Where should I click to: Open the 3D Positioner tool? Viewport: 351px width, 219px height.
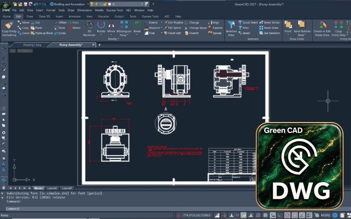pos(89,28)
